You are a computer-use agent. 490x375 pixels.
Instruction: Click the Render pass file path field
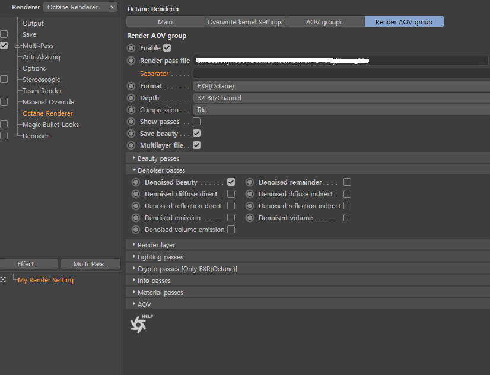[x=341, y=61]
